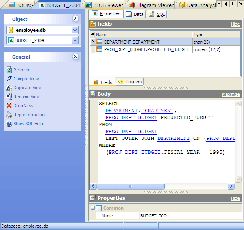Open the Data Analysis tab
This screenshot has width=244, height=230.
pos(198,5)
